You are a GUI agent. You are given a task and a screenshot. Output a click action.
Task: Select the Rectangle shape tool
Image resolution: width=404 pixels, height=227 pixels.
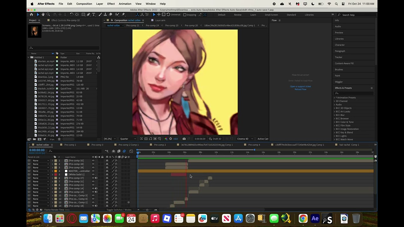click(x=83, y=15)
